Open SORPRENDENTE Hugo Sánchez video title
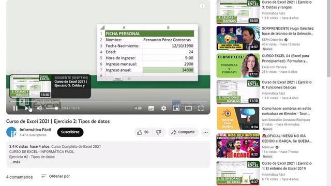Image resolution: width=331 pixels, height=186 pixels. [288, 31]
